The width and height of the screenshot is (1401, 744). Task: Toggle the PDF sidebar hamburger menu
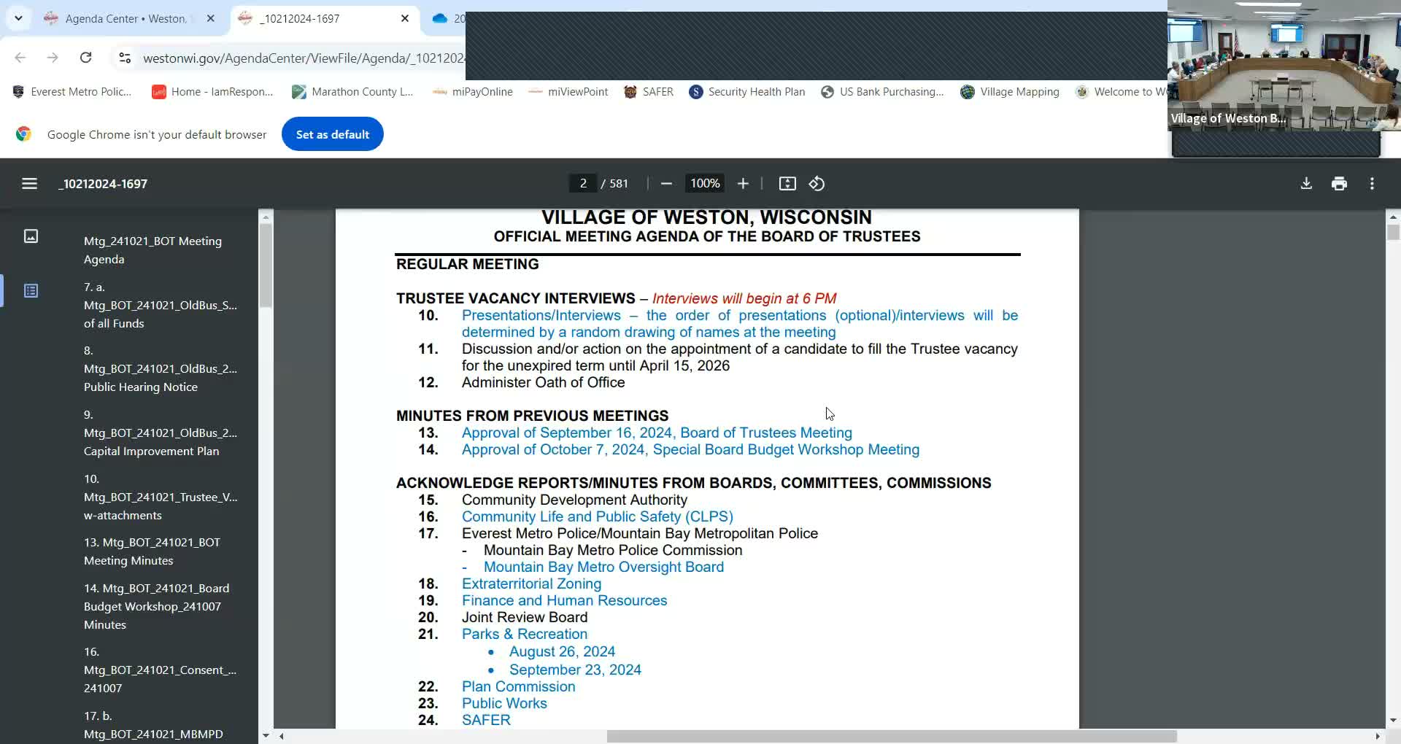click(29, 184)
